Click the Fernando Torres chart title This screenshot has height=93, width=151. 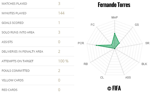[114, 5]
